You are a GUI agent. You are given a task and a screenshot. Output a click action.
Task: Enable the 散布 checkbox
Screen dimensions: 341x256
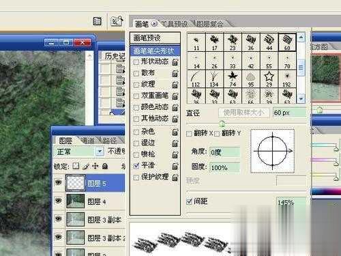pyautogui.click(x=136, y=74)
